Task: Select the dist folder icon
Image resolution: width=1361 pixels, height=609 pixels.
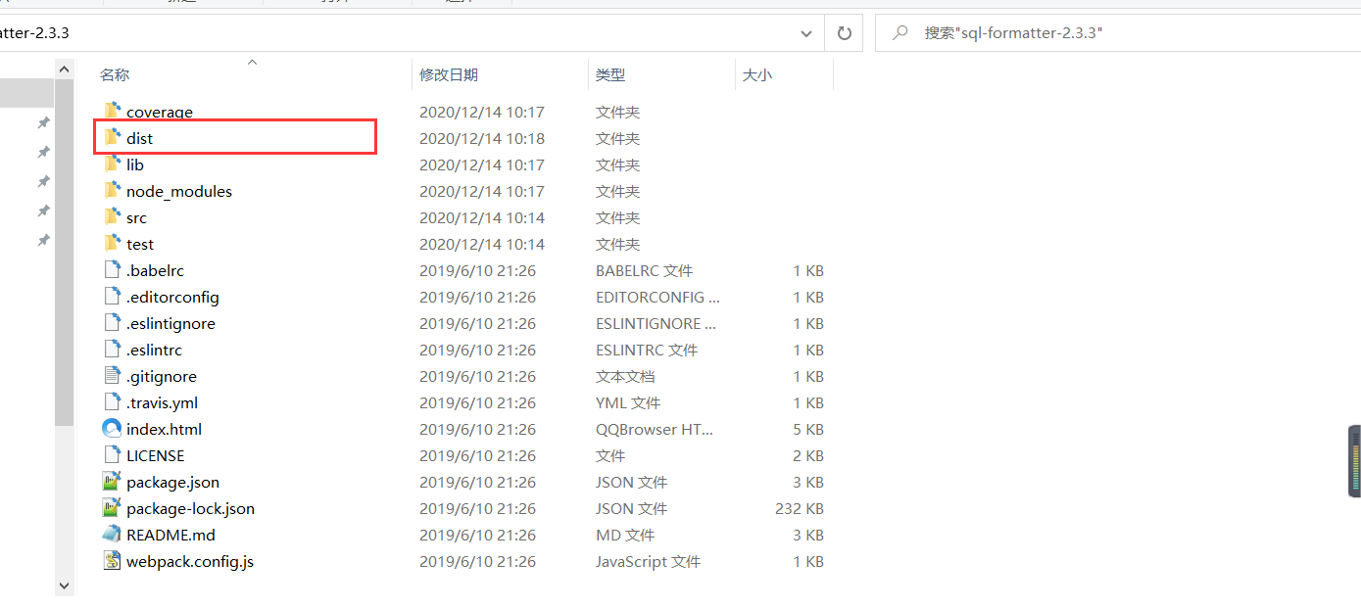Action: click(112, 137)
